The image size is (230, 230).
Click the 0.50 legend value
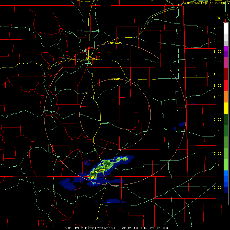pos(217,120)
